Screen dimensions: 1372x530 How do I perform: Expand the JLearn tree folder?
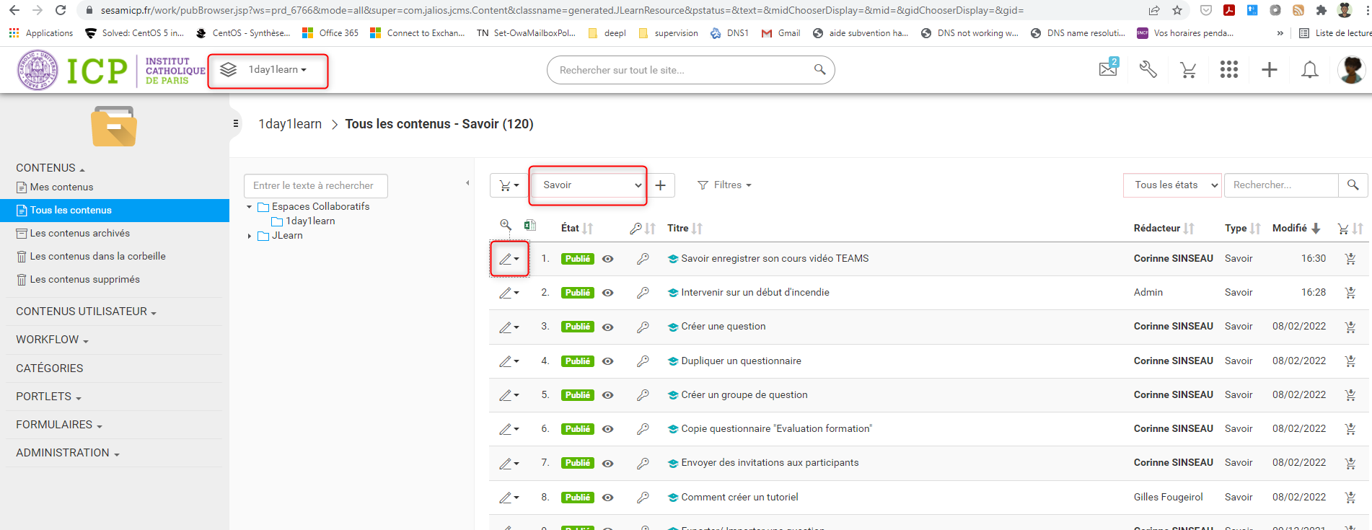point(250,236)
